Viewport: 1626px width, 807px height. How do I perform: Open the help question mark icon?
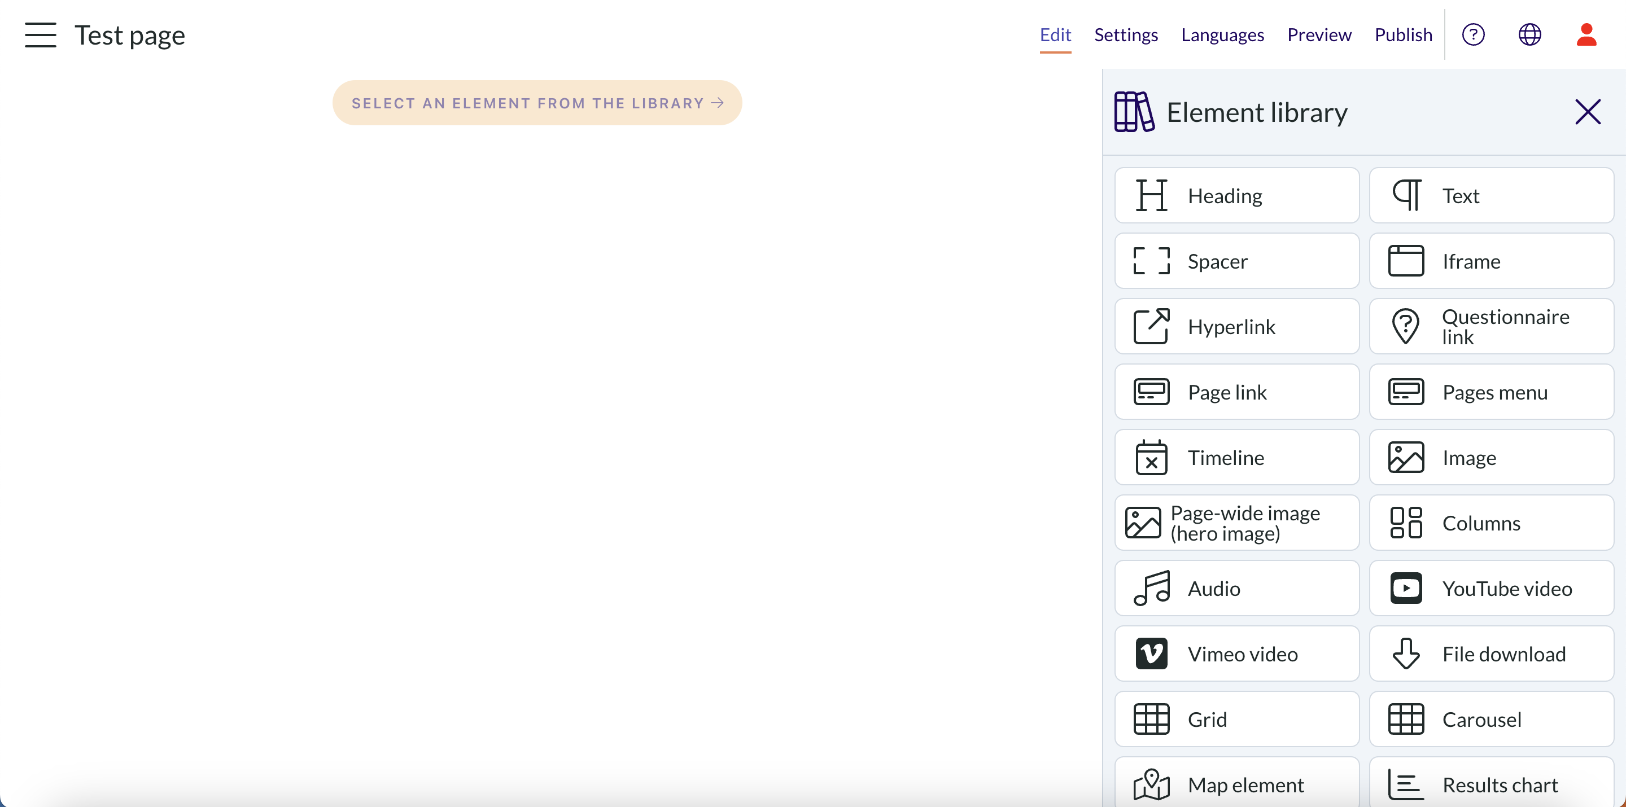pos(1473,34)
